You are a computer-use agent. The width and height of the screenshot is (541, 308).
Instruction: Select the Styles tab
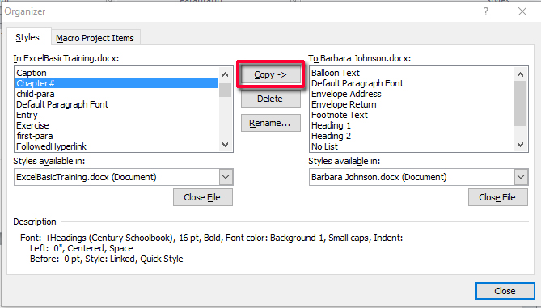pos(27,37)
